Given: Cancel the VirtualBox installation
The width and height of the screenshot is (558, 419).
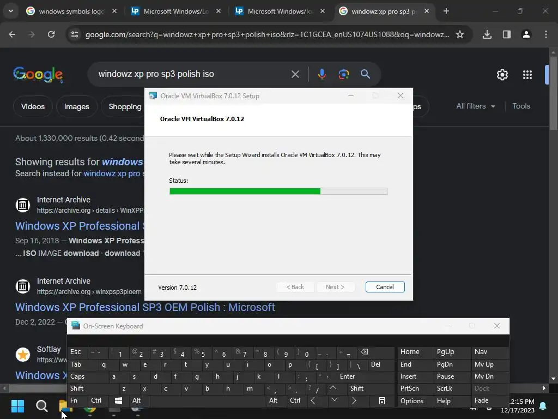Looking at the screenshot, I should (385, 287).
